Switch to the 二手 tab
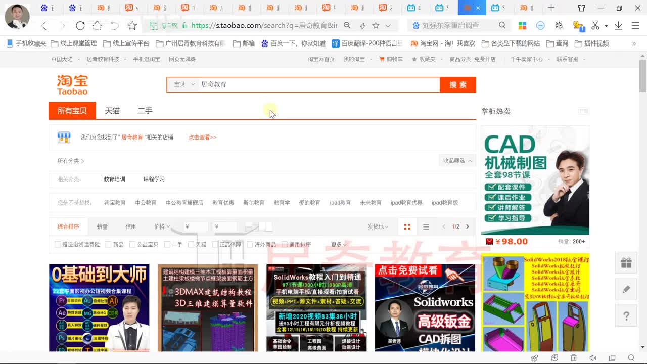This screenshot has height=364, width=647. (x=145, y=111)
